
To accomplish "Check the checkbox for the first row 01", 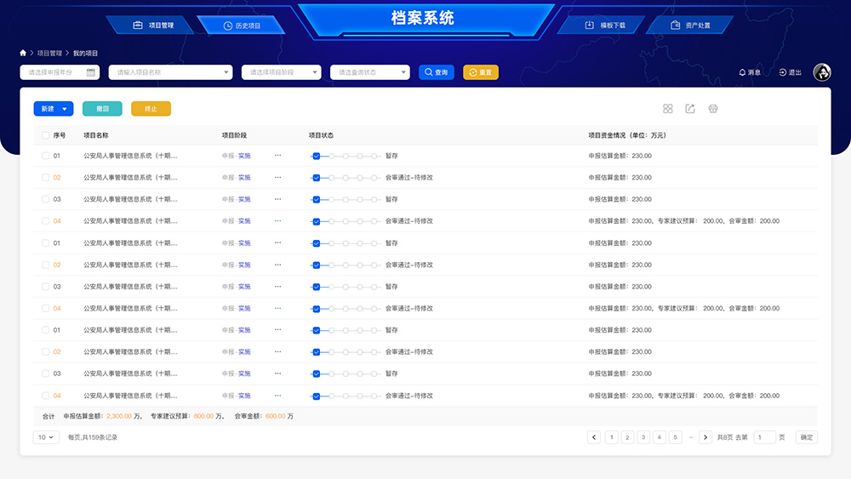I will coord(46,156).
